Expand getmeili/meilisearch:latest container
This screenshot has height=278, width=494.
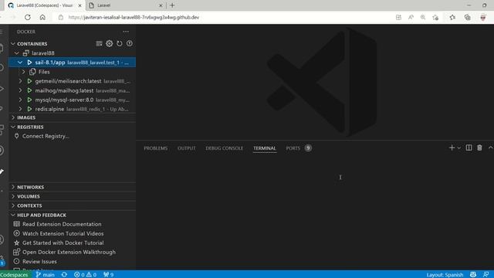(x=21, y=81)
